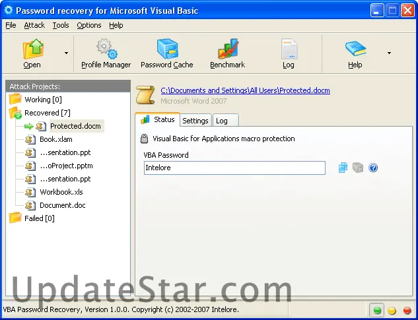Click the Workbook.xls file icon
The width and height of the screenshot is (418, 320).
point(30,192)
